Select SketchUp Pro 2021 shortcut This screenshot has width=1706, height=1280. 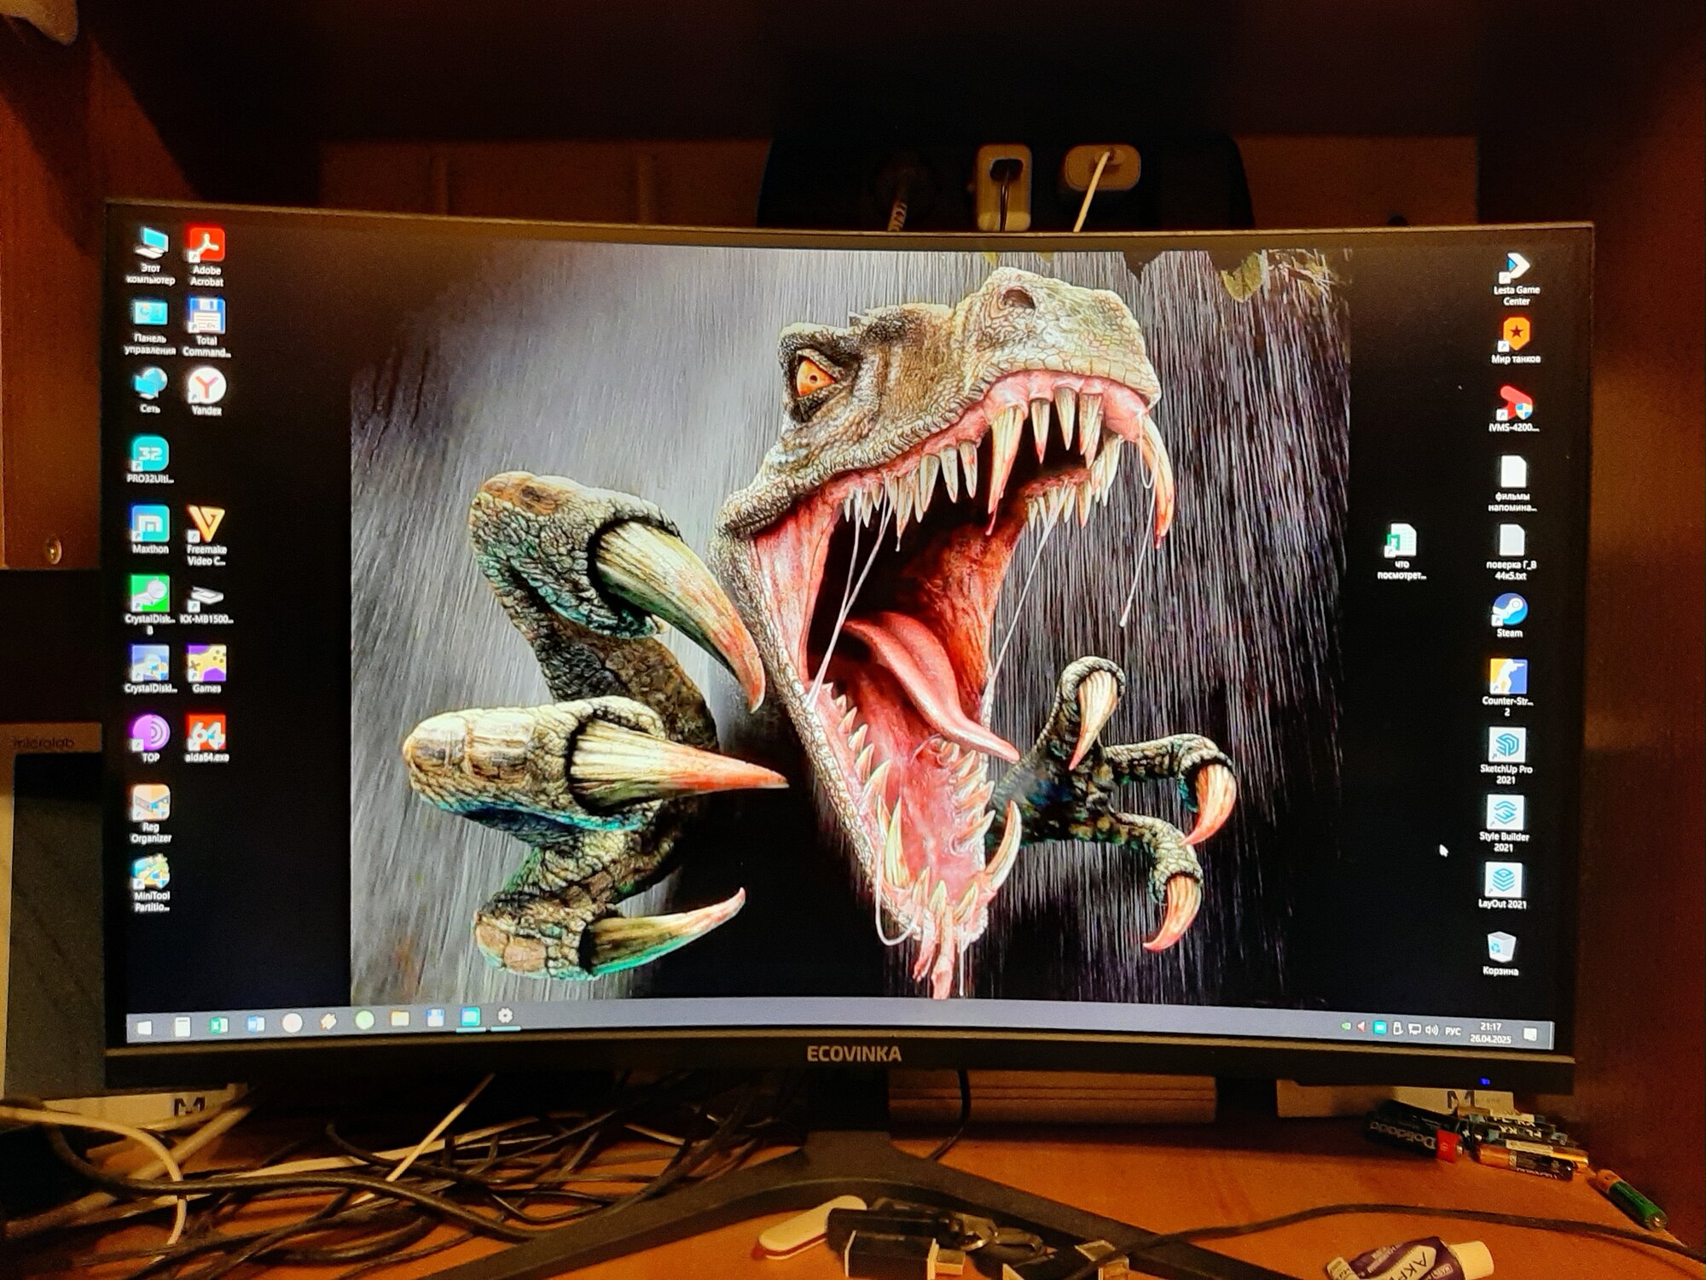[x=1506, y=755]
